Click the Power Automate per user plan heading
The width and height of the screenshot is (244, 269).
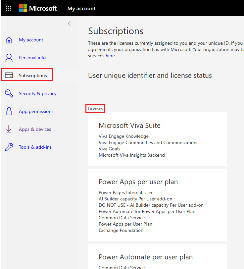coord(146,257)
